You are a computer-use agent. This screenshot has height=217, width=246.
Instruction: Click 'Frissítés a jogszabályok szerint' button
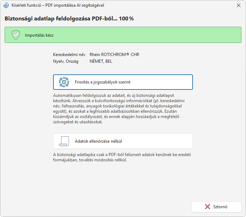(123, 82)
